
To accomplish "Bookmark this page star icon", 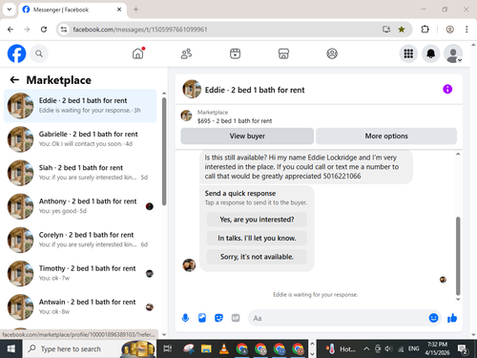I will coord(402,30).
